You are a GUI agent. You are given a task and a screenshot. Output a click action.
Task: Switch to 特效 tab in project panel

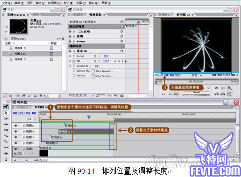click(x=36, y=14)
